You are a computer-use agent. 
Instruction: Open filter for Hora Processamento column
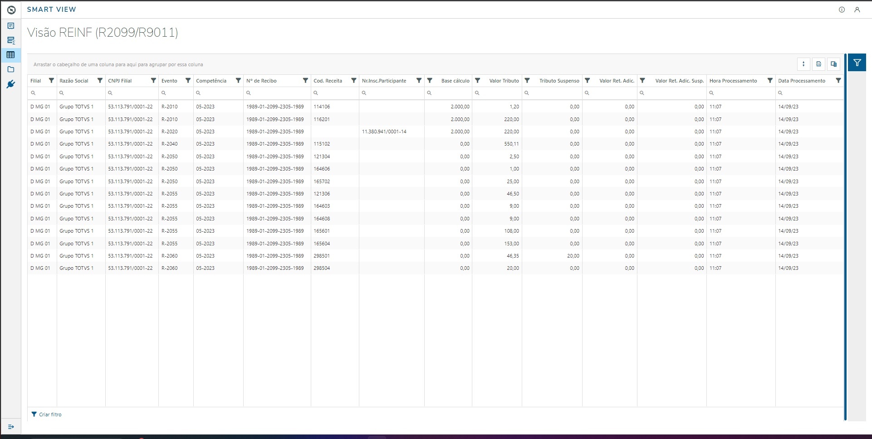point(770,80)
